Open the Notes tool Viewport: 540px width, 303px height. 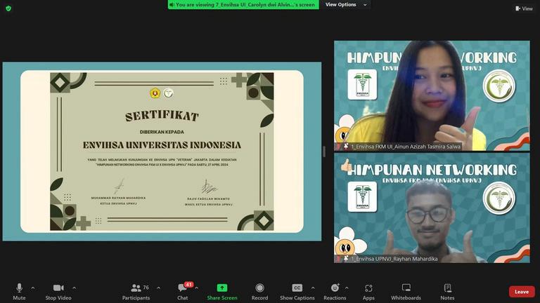[447, 292]
